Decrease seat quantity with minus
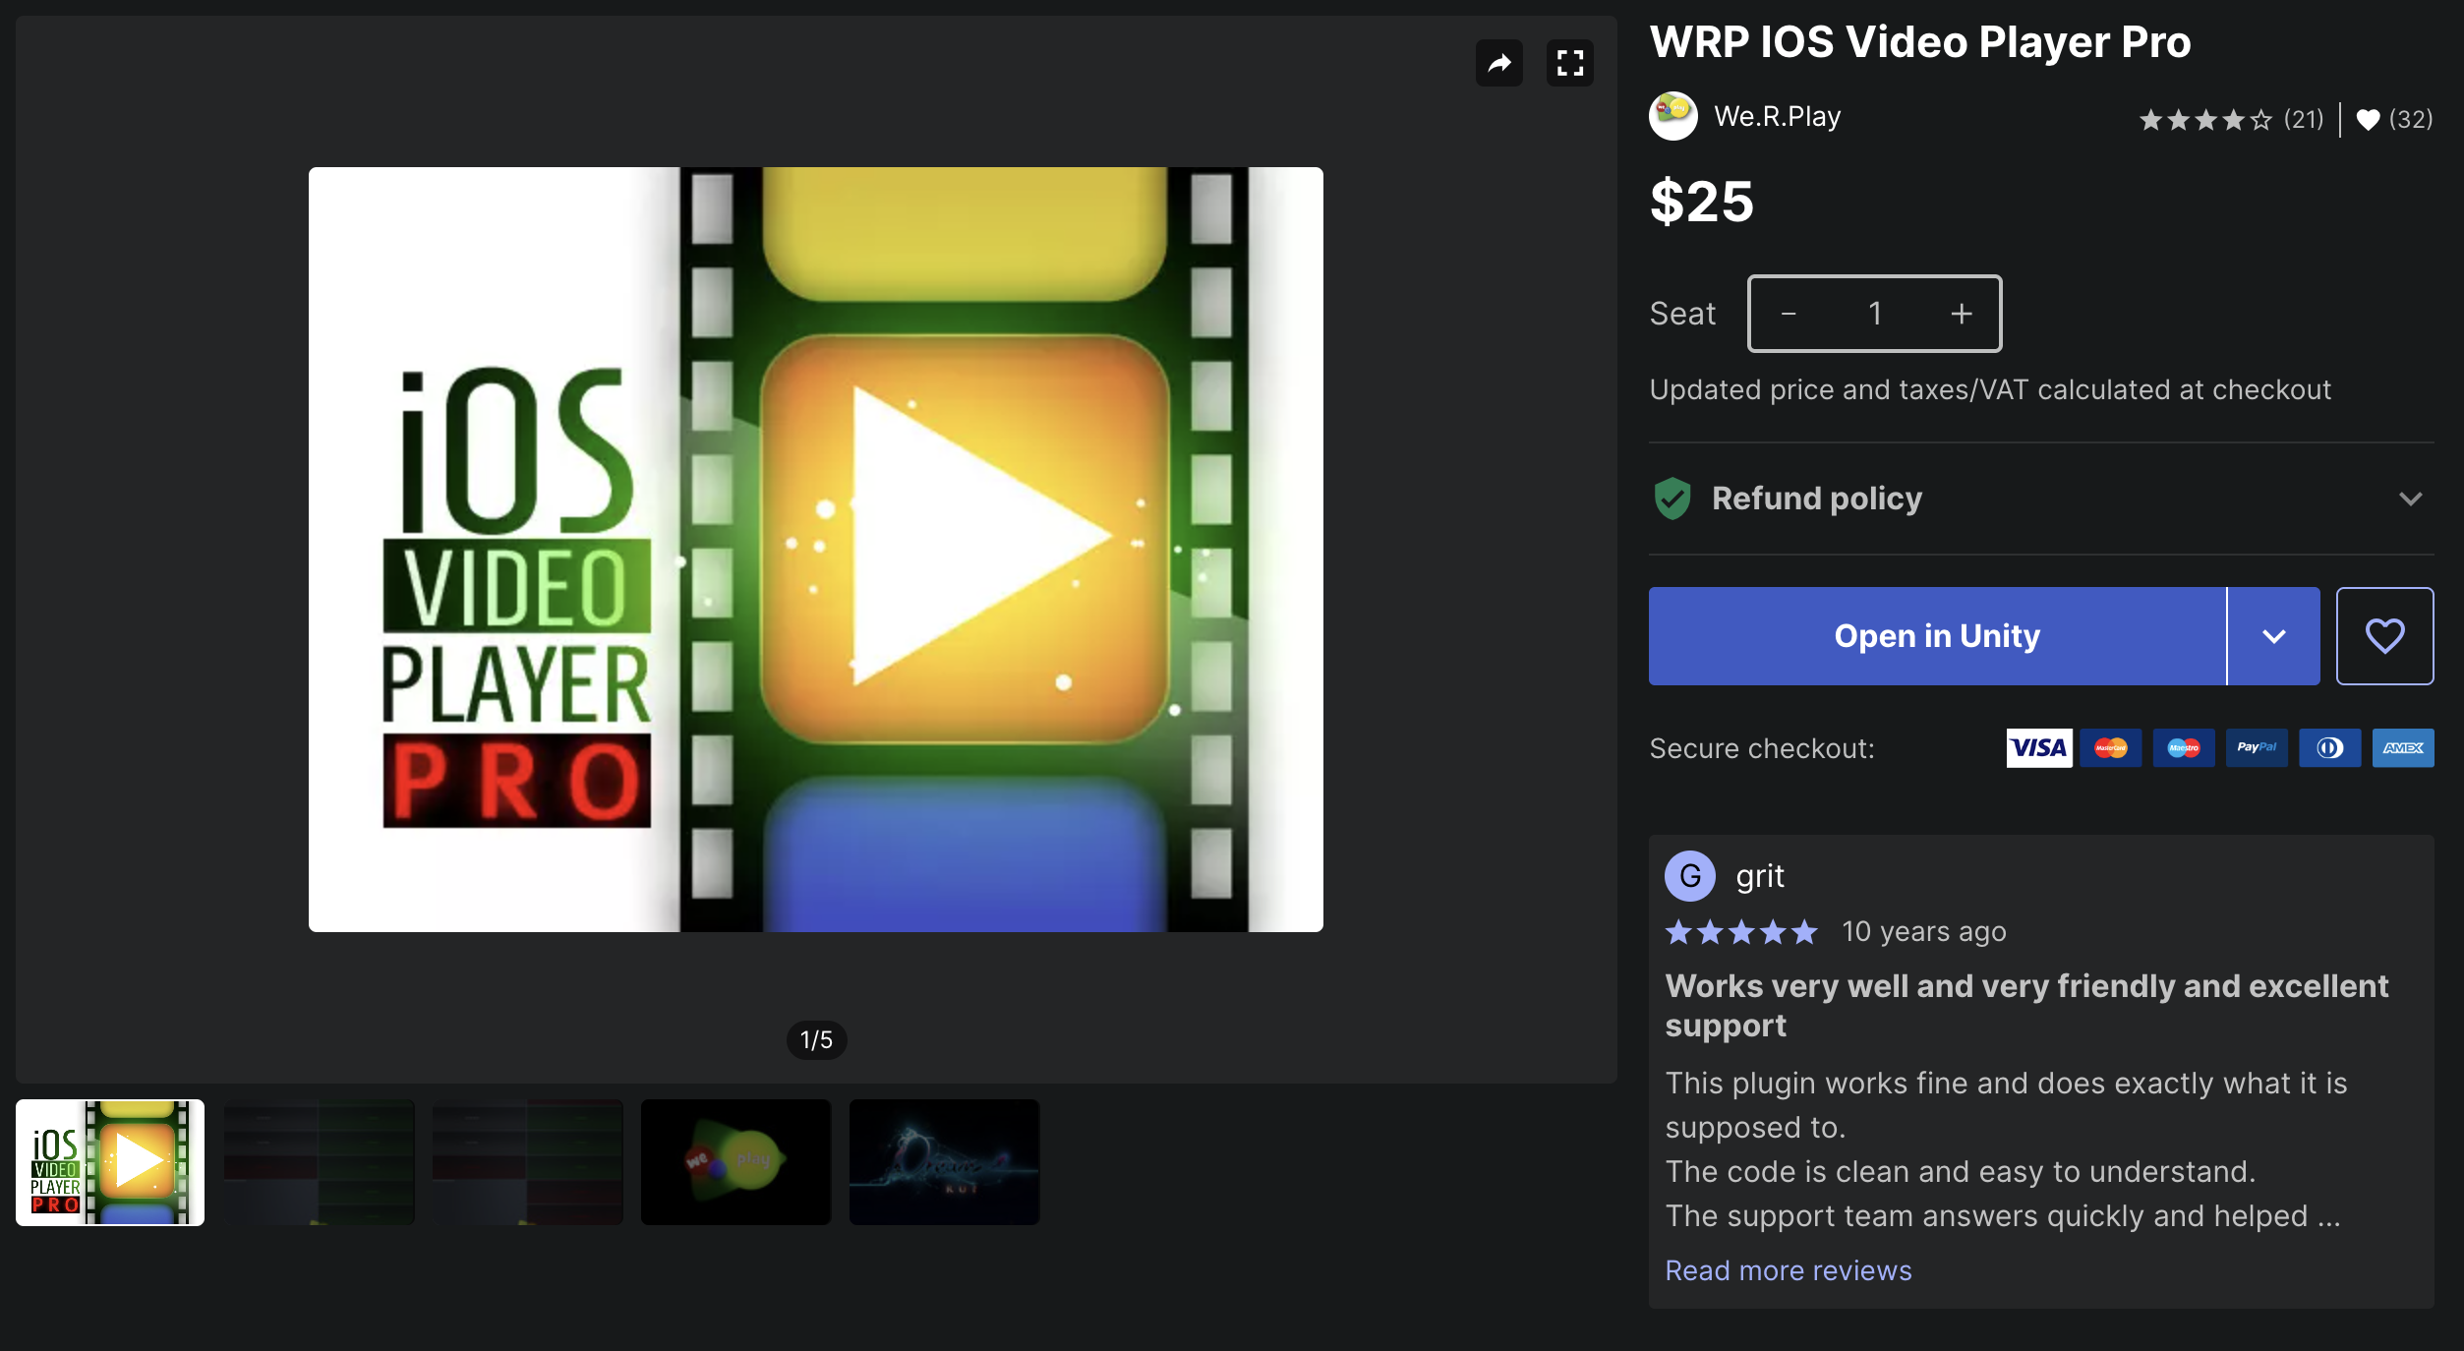The height and width of the screenshot is (1351, 2464). (1789, 314)
